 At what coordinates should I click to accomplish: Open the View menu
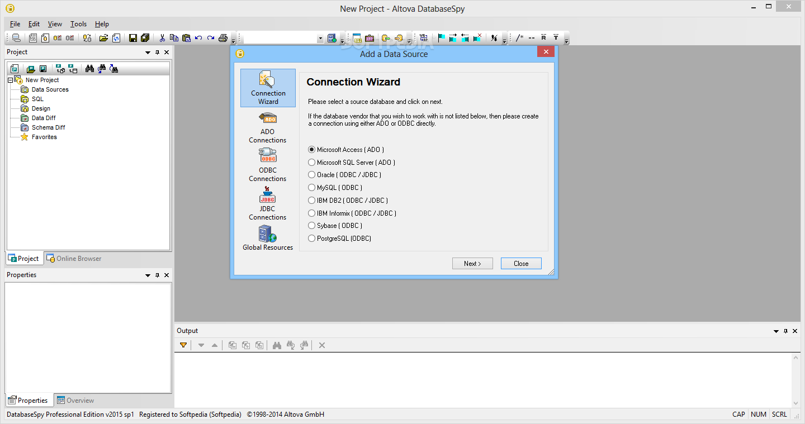55,24
